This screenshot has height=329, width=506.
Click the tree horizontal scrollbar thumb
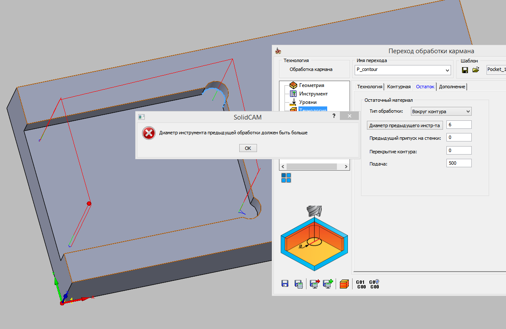click(312, 166)
